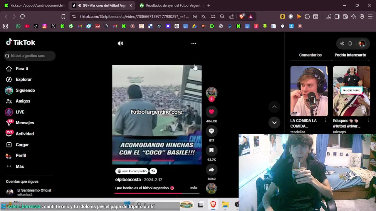Image resolution: width=376 pixels, height=211 pixels.
Task: Switch to the kick.com popout tab
Action: point(34,6)
